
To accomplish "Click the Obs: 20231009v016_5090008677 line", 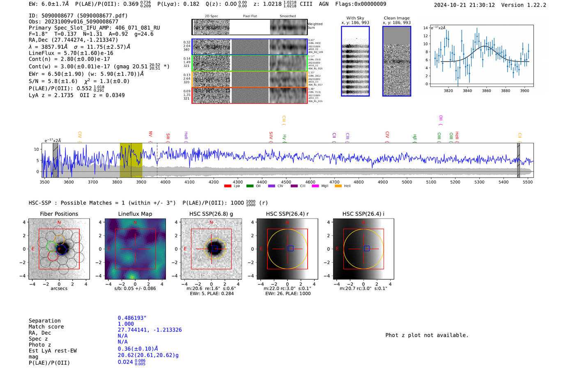I will (x=74, y=22).
